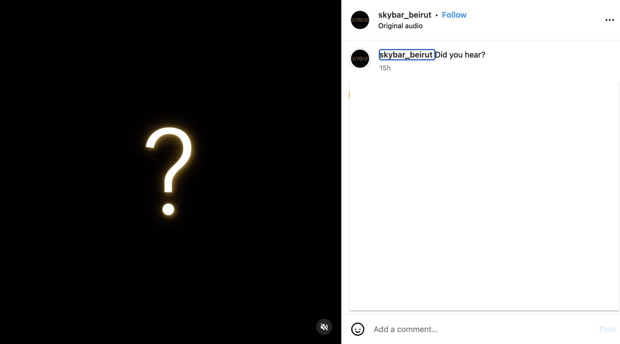Viewport: 620px width, 344px height.
Task: Click the Skybar avatar beside the caption
Action: point(360,59)
